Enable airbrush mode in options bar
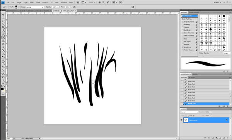Image resolution: width=232 pixels, height=140 pixels. tap(75, 7)
